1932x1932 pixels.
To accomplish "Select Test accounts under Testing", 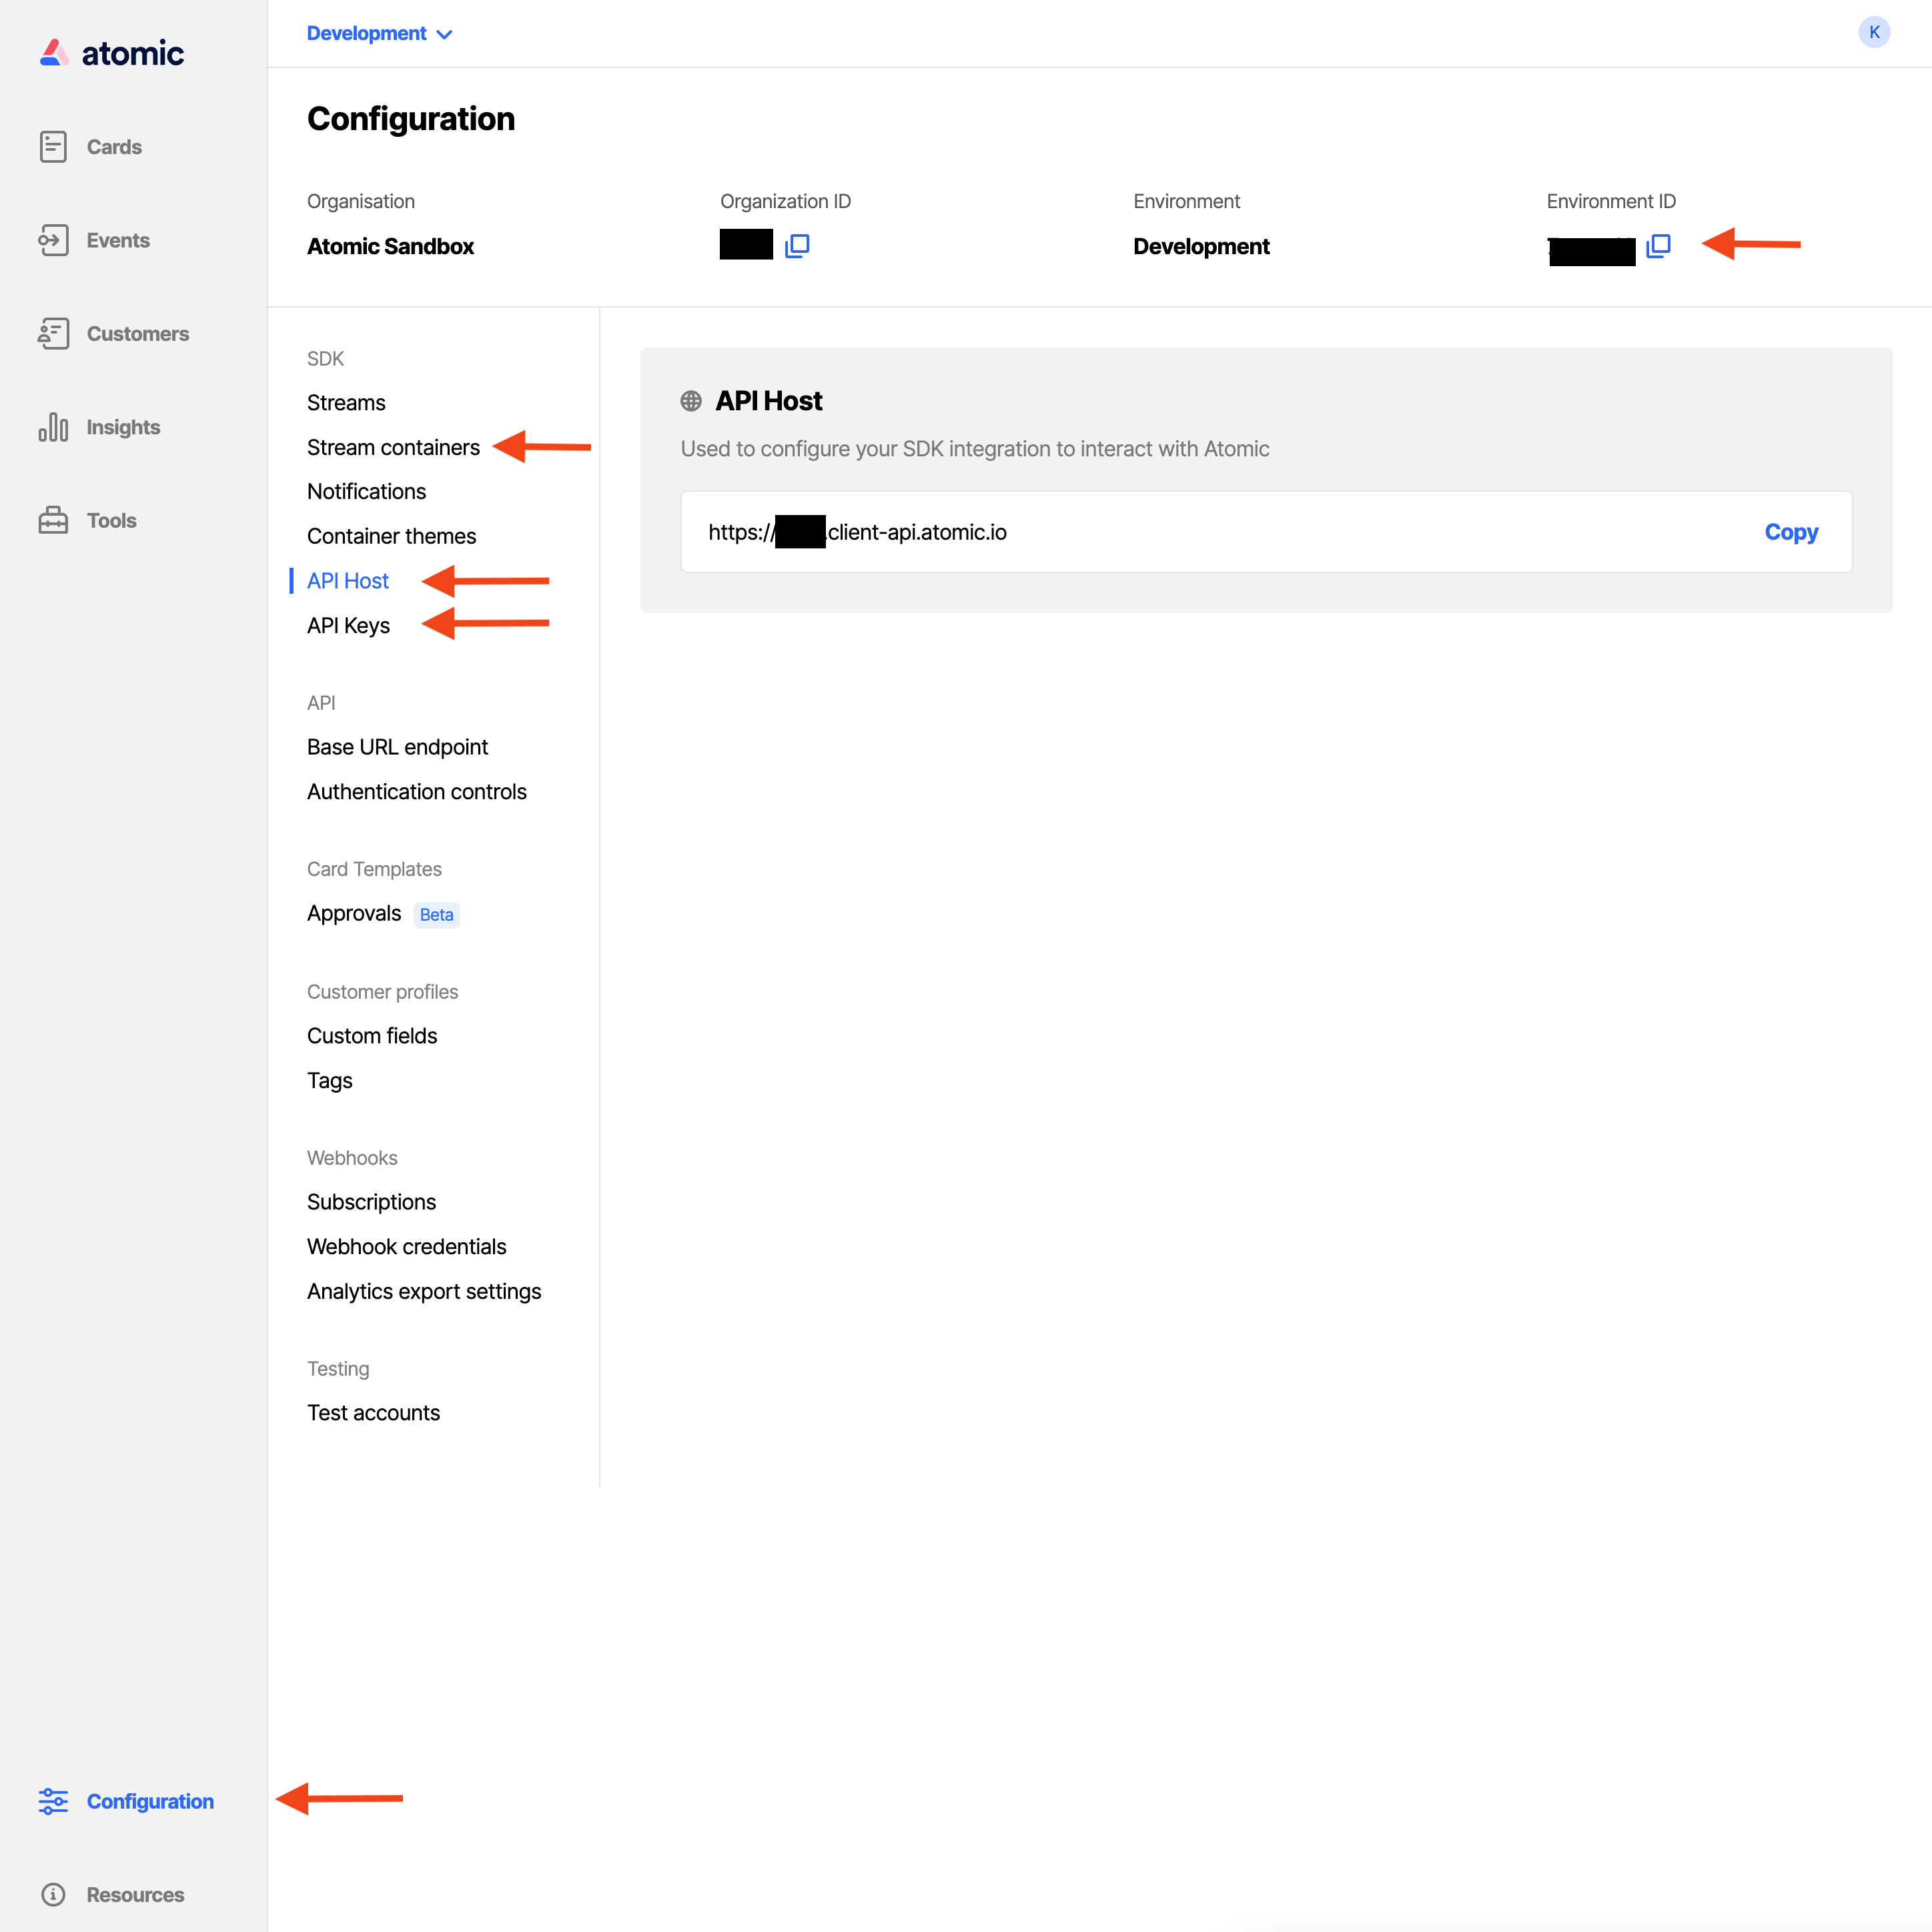I will coord(374,1412).
